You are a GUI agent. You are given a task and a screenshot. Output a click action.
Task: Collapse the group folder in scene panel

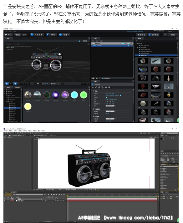pyautogui.click(x=92, y=43)
